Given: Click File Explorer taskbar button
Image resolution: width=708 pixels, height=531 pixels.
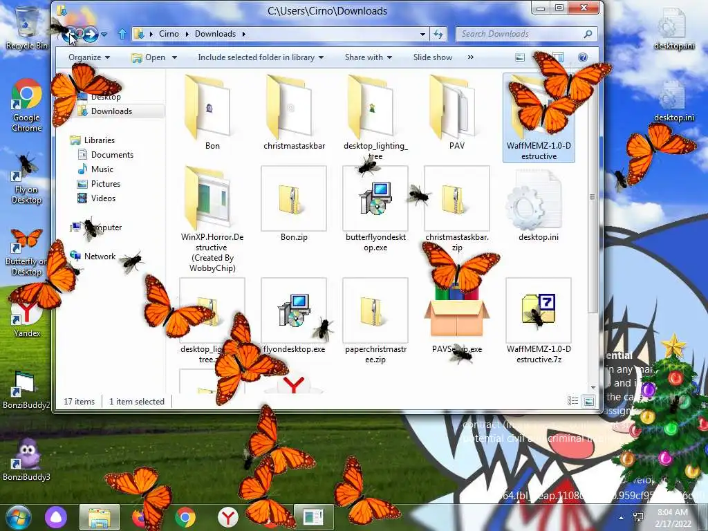Looking at the screenshot, I should (100, 517).
